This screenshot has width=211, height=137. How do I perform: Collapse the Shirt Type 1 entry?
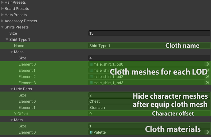pos(7,40)
